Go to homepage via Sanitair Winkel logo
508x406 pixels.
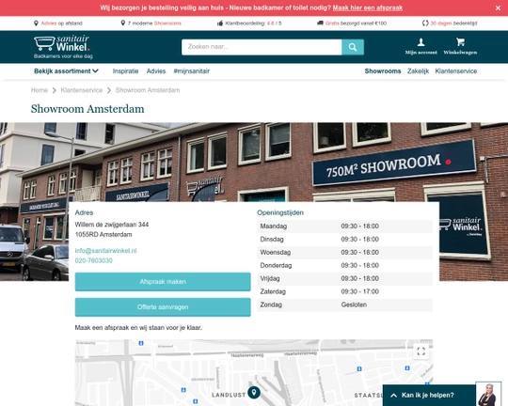coord(62,47)
